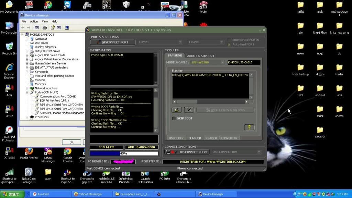The width and height of the screenshot is (352, 198).
Task: Open Google Chrome desktop icon
Action: coord(68,155)
